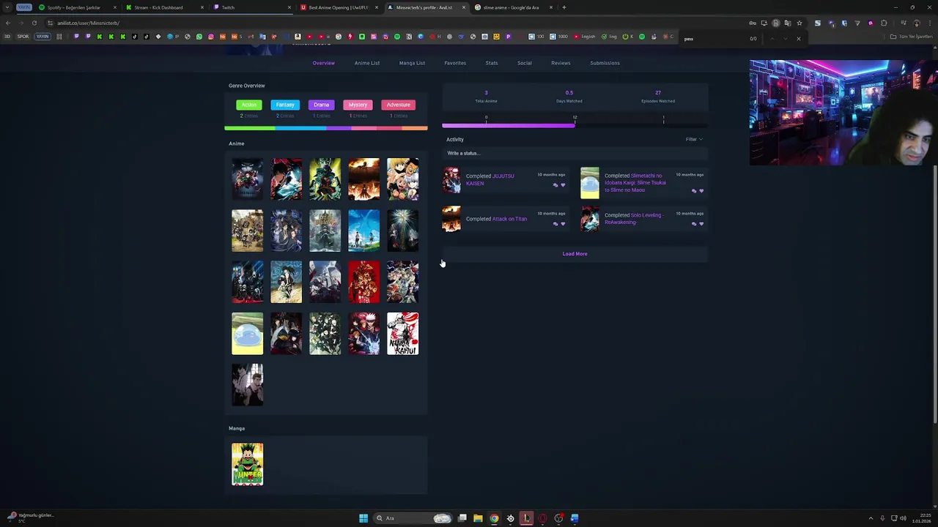938x527 pixels.
Task: Go back using the browser back arrow
Action: 7,23
